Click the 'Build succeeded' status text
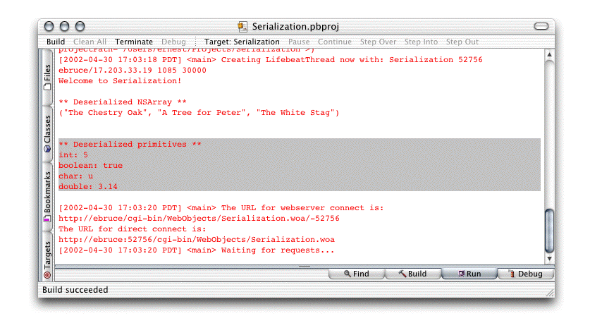 75,290
